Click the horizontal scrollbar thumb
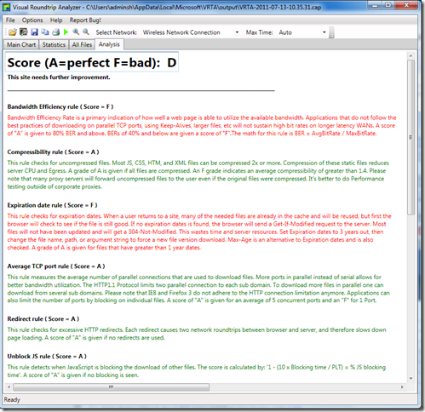Viewport: 425px width, 412px height. point(111,387)
